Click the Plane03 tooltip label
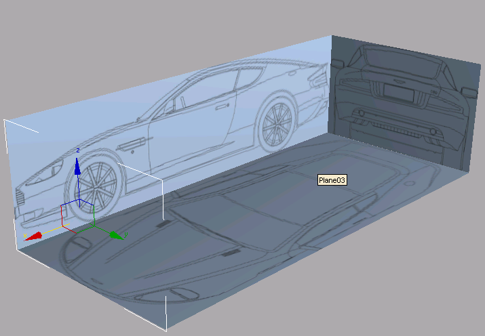Image resolution: width=485 pixels, height=336 pixels. click(x=332, y=180)
